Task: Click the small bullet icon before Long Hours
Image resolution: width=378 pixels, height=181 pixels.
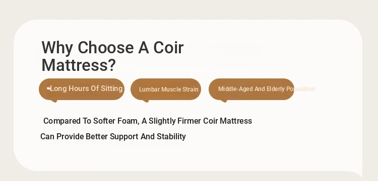Action: (48, 88)
